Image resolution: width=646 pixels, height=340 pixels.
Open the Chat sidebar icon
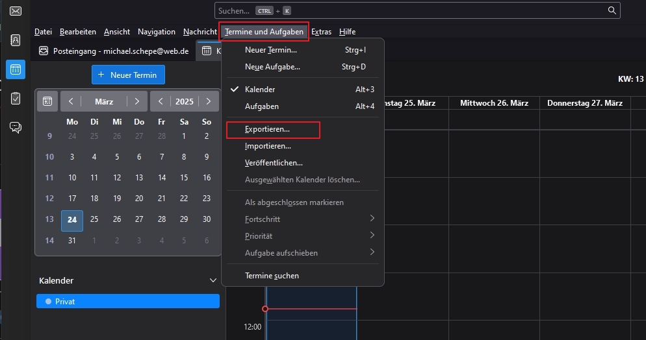pyautogui.click(x=16, y=127)
